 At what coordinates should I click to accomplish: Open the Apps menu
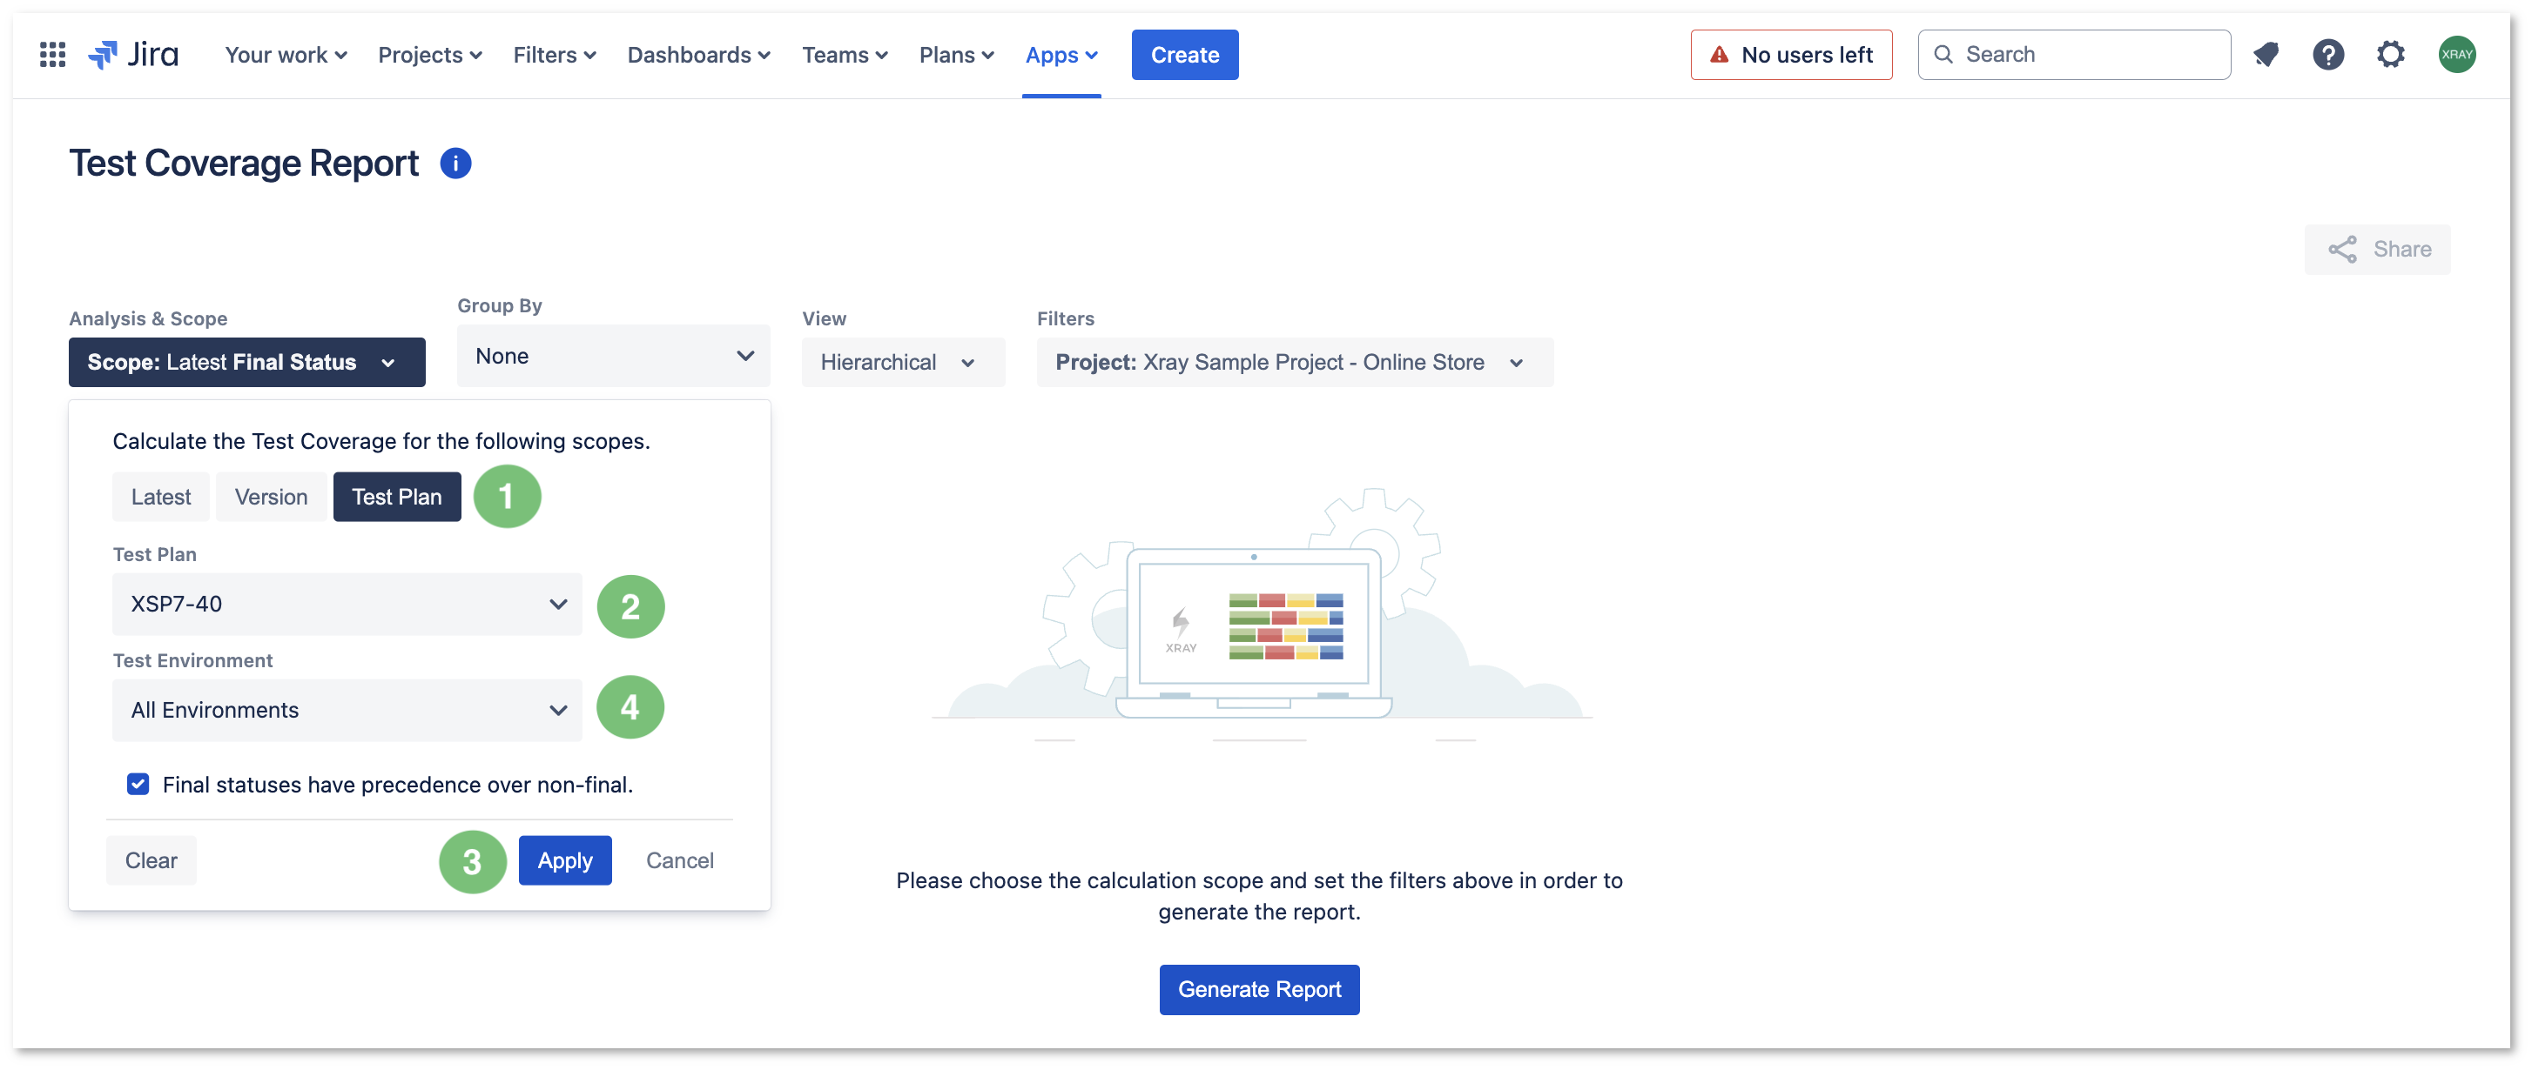(x=1061, y=55)
